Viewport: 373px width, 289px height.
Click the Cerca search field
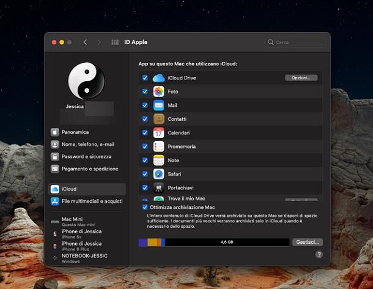tap(295, 42)
